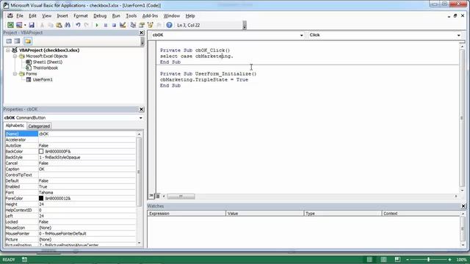470x264 pixels.
Task: Click the Insert UserForm toolbar icon
Action: 19,25
